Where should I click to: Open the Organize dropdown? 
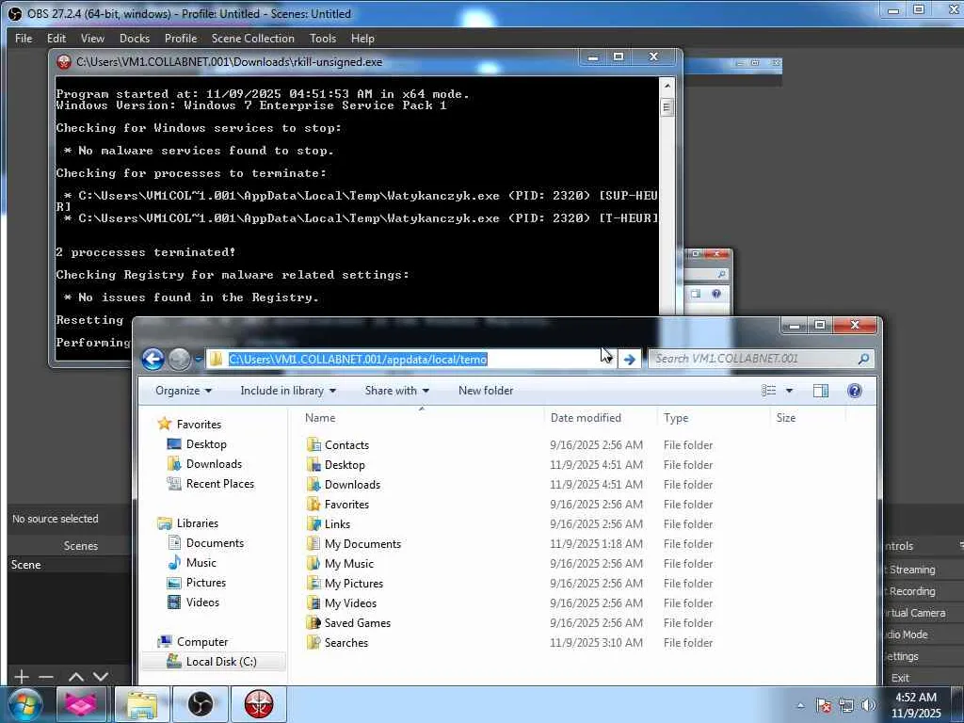[184, 391]
